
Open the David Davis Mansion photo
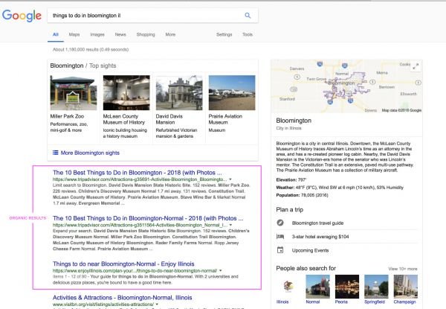coord(179,92)
